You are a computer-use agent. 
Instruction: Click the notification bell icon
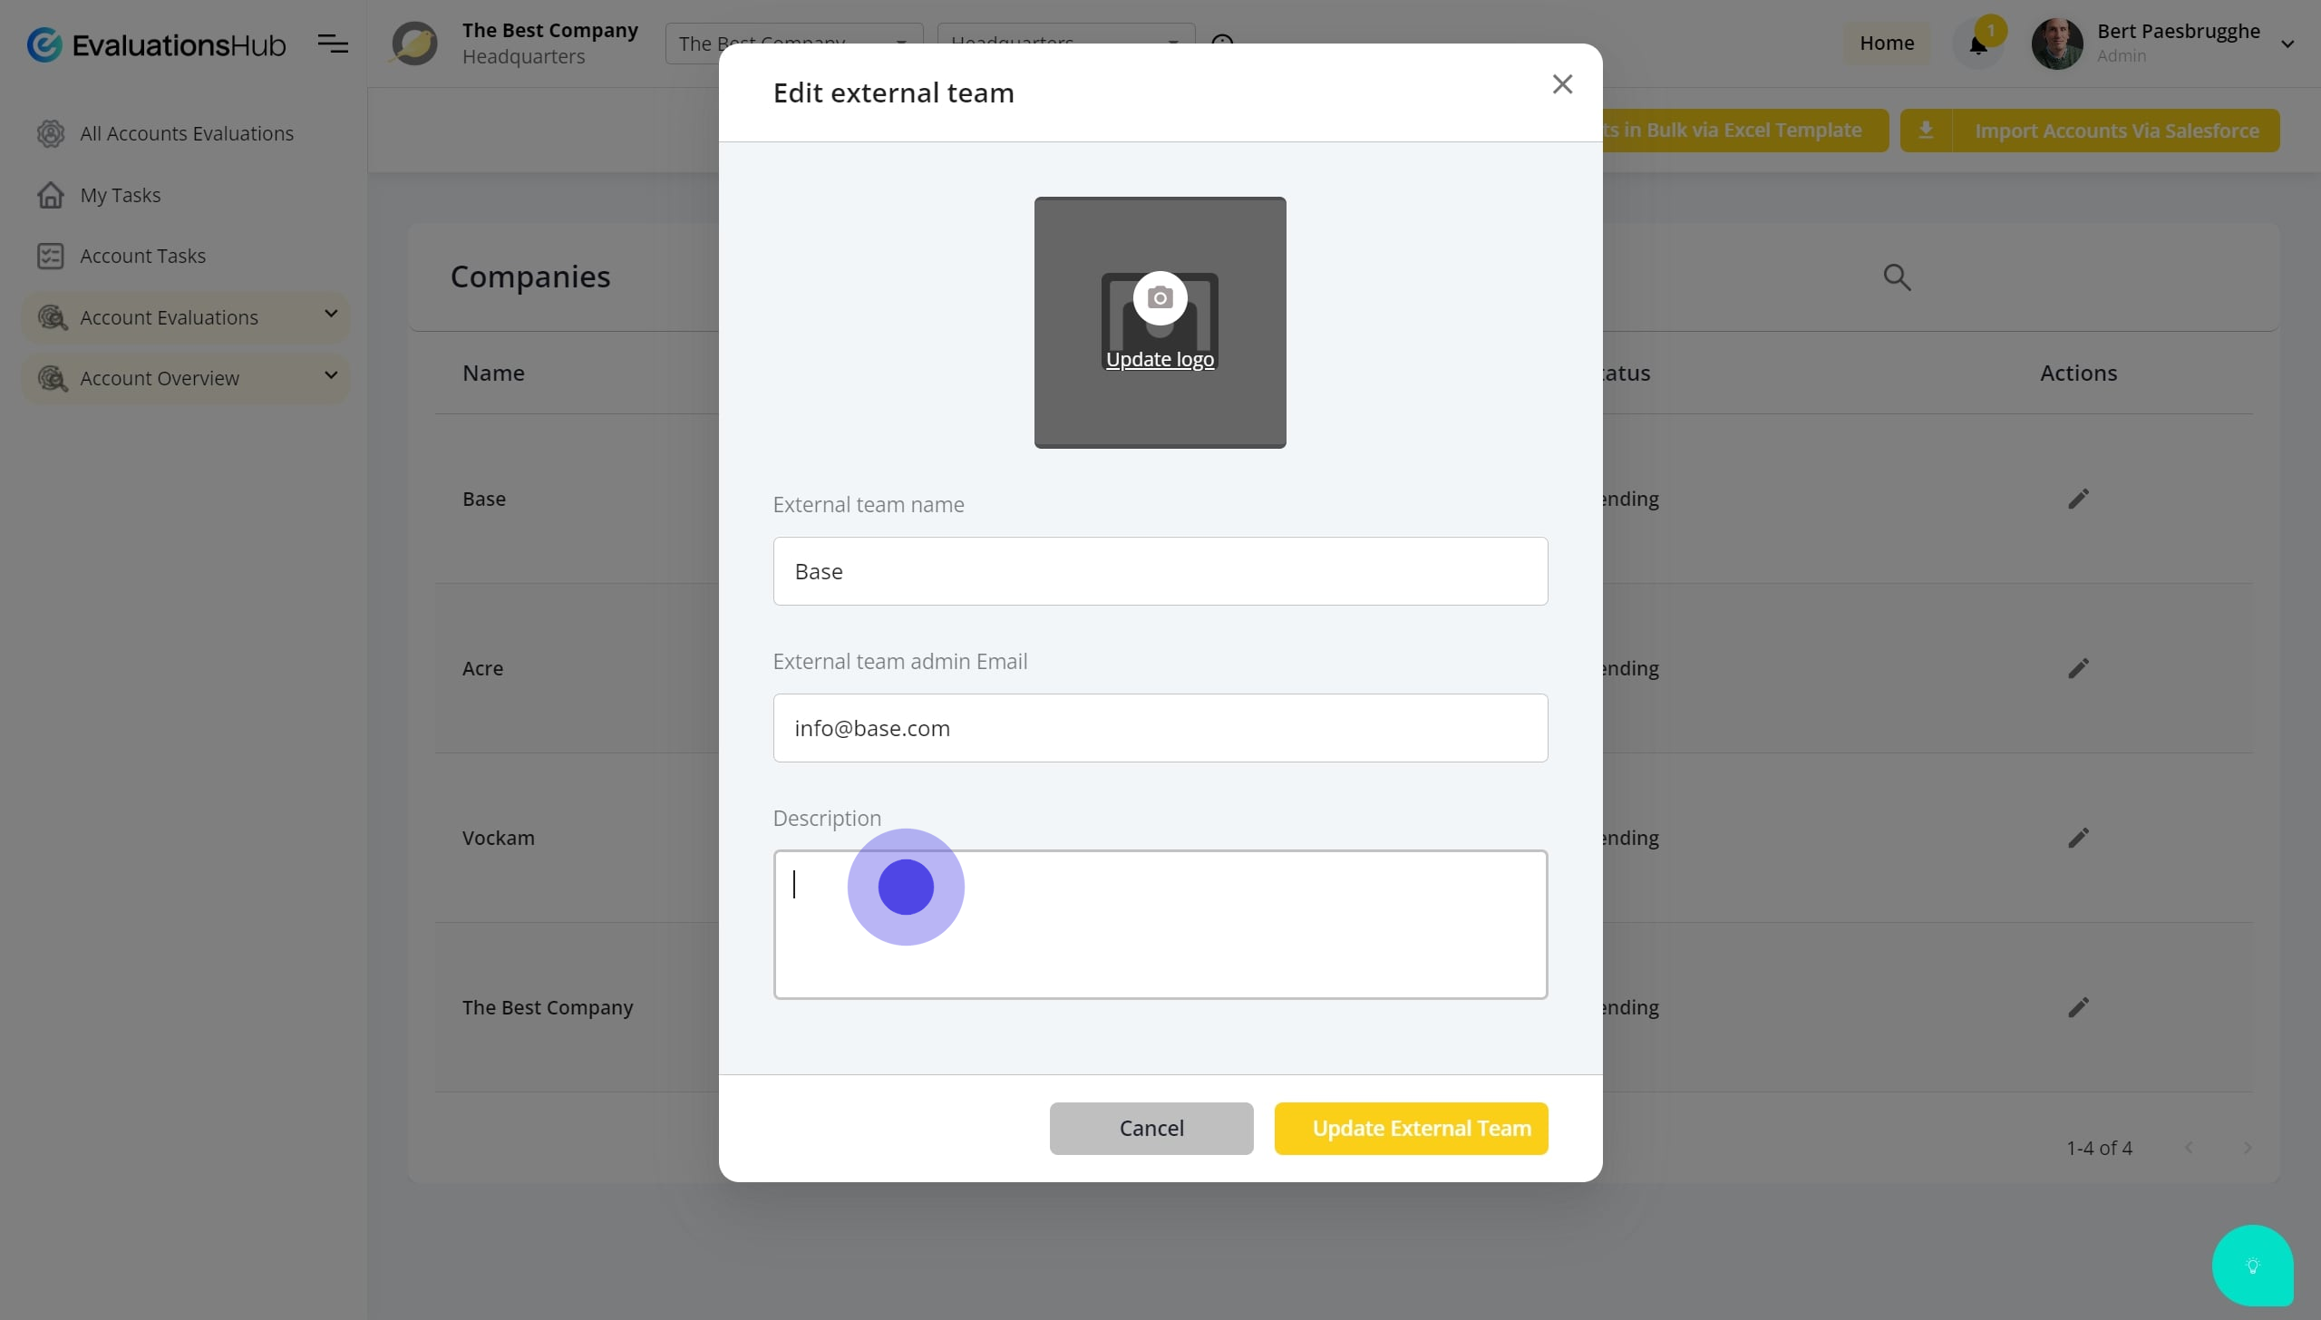tap(1977, 44)
